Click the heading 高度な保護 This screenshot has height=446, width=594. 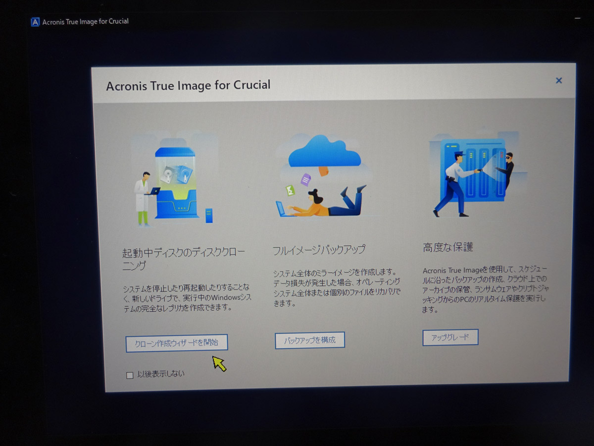[x=448, y=247]
